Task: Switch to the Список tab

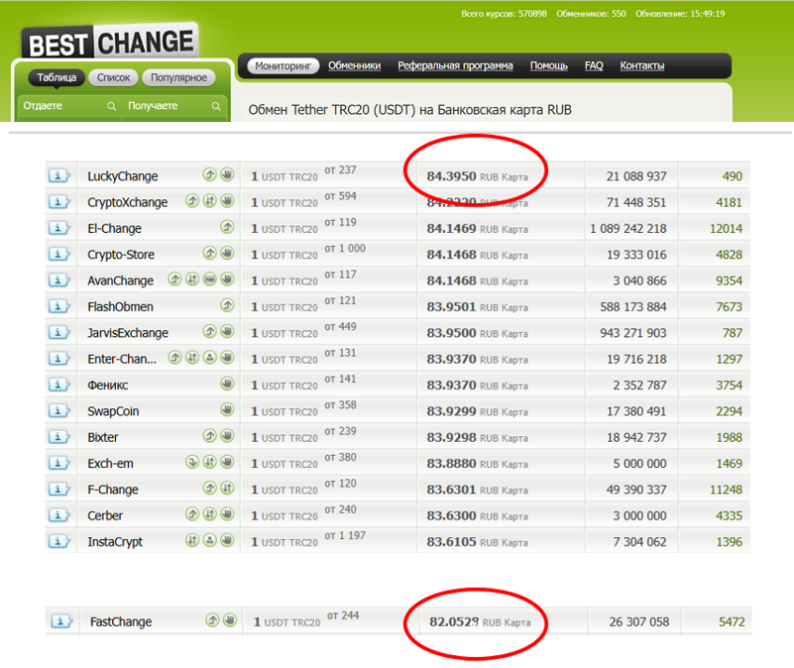Action: pyautogui.click(x=113, y=77)
